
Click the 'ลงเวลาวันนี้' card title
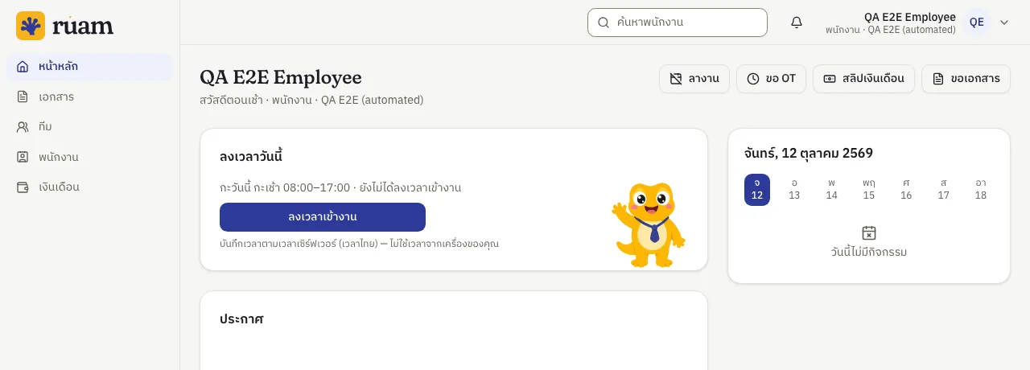point(251,156)
